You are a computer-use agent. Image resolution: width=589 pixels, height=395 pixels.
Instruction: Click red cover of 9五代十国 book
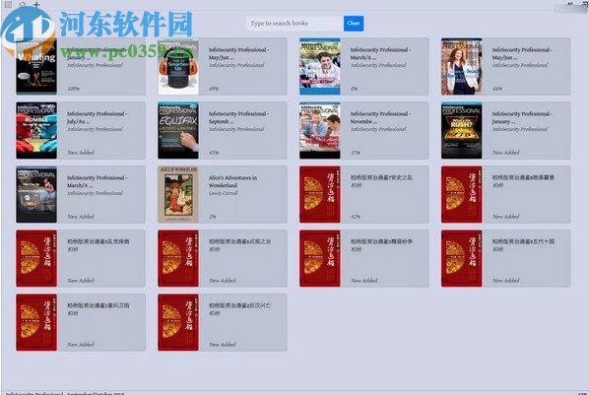coord(461,258)
